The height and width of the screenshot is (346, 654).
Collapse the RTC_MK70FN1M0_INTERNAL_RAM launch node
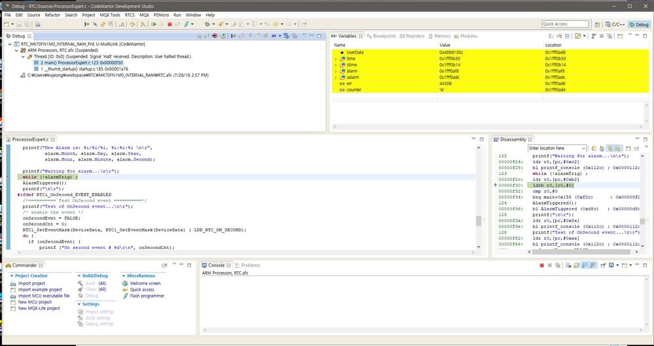pos(10,45)
